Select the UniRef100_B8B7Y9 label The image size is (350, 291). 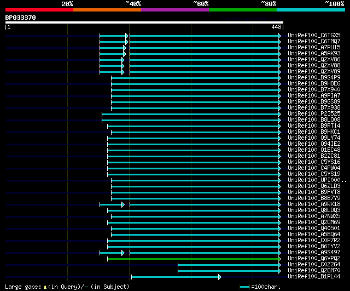314,198
